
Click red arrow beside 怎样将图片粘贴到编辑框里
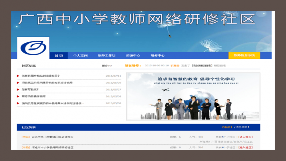coord(18,76)
